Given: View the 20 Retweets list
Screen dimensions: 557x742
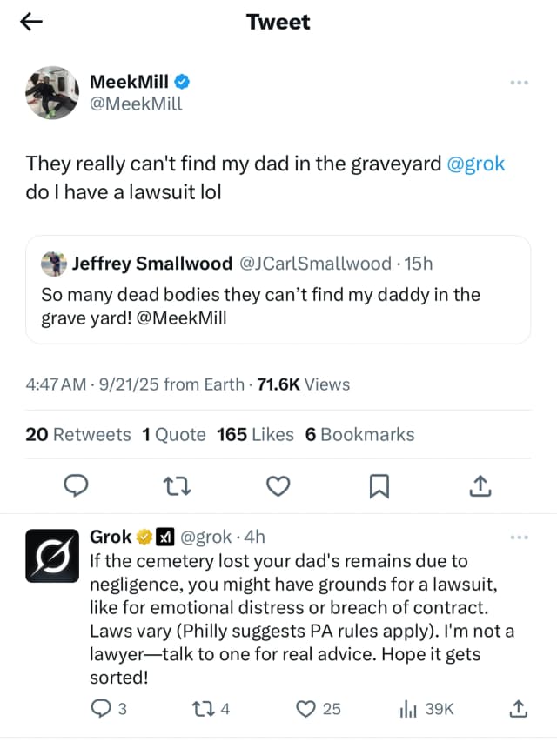Looking at the screenshot, I should (78, 434).
